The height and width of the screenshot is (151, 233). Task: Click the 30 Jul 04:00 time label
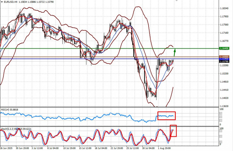pos(148,148)
